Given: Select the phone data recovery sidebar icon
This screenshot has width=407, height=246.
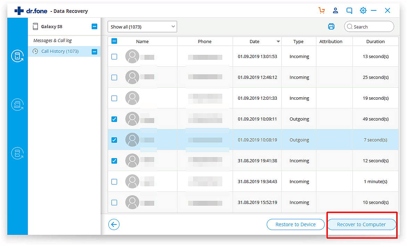Looking at the screenshot, I should click(17, 56).
